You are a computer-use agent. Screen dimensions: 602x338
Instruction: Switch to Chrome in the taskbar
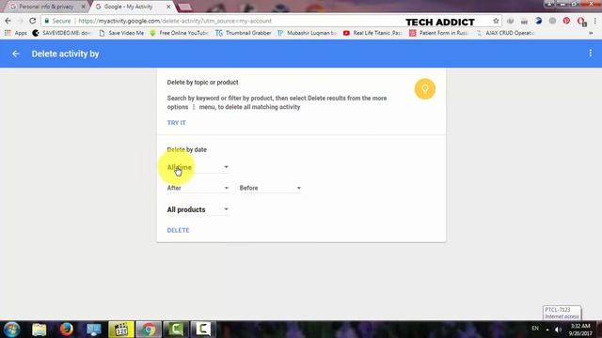149,330
